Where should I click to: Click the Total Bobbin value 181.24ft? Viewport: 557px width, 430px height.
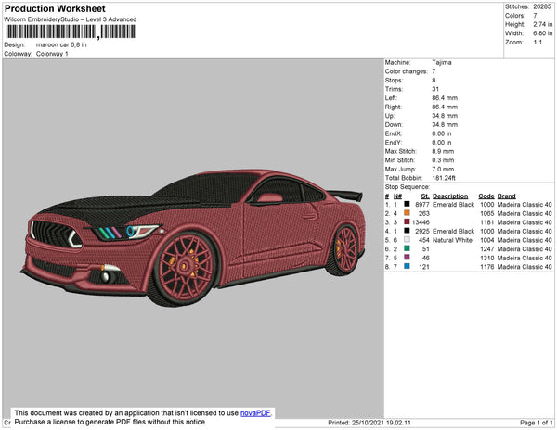[444, 178]
